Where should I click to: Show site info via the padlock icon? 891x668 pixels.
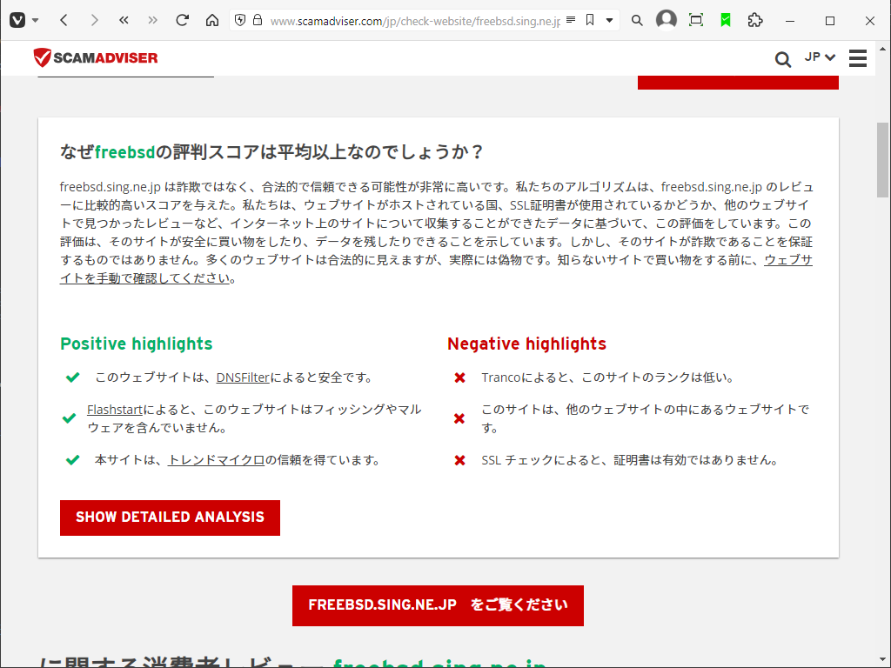point(258,21)
